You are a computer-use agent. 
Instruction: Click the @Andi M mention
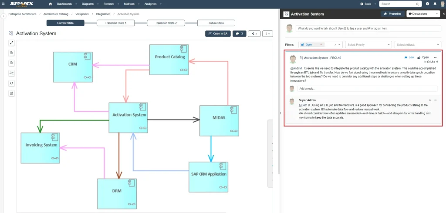point(296,68)
